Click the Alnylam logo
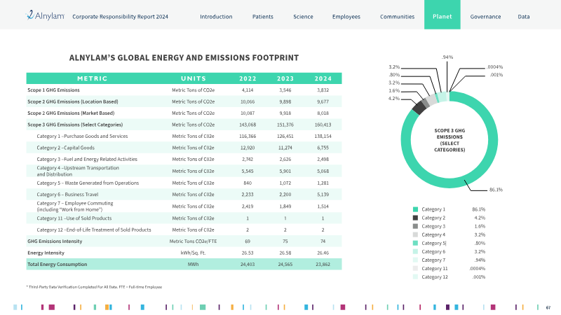Viewport: 561px width, 315px height. pos(45,15)
